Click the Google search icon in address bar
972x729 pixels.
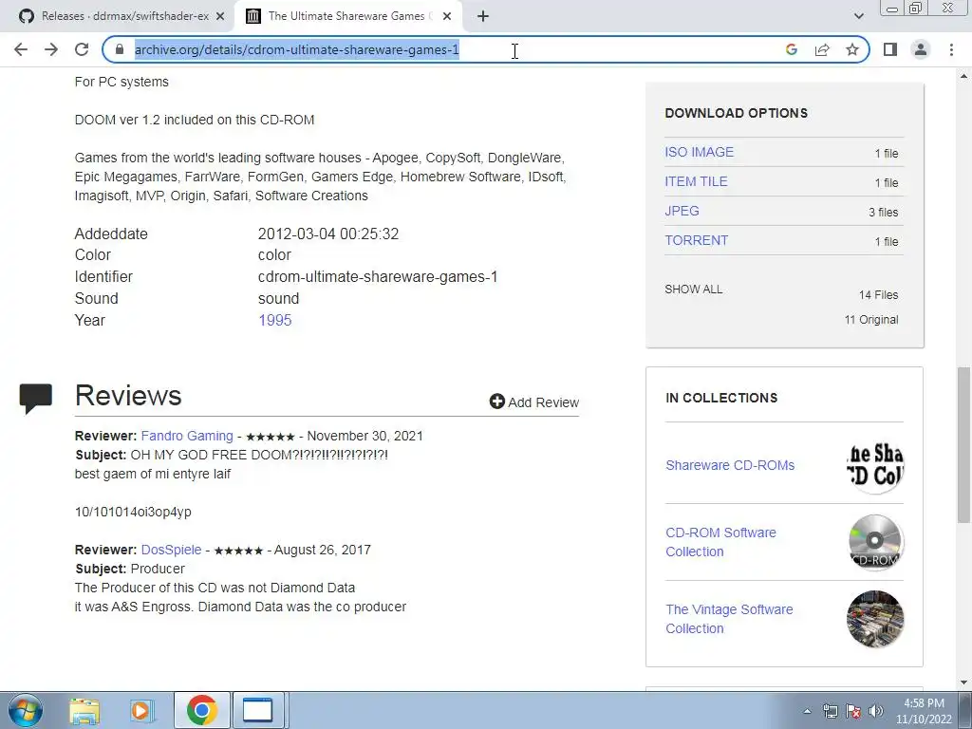(x=791, y=49)
